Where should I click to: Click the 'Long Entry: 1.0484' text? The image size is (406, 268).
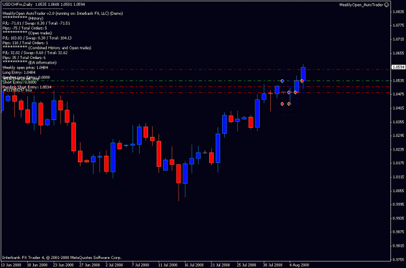pyautogui.click(x=19, y=73)
